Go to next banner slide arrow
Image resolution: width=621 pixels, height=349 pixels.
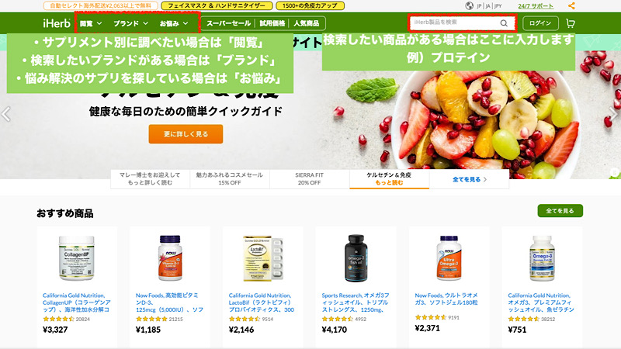(614, 114)
